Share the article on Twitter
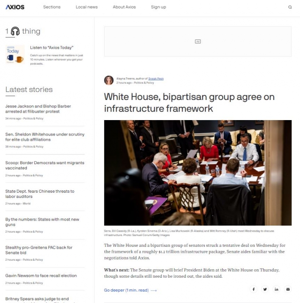 click(265, 289)
